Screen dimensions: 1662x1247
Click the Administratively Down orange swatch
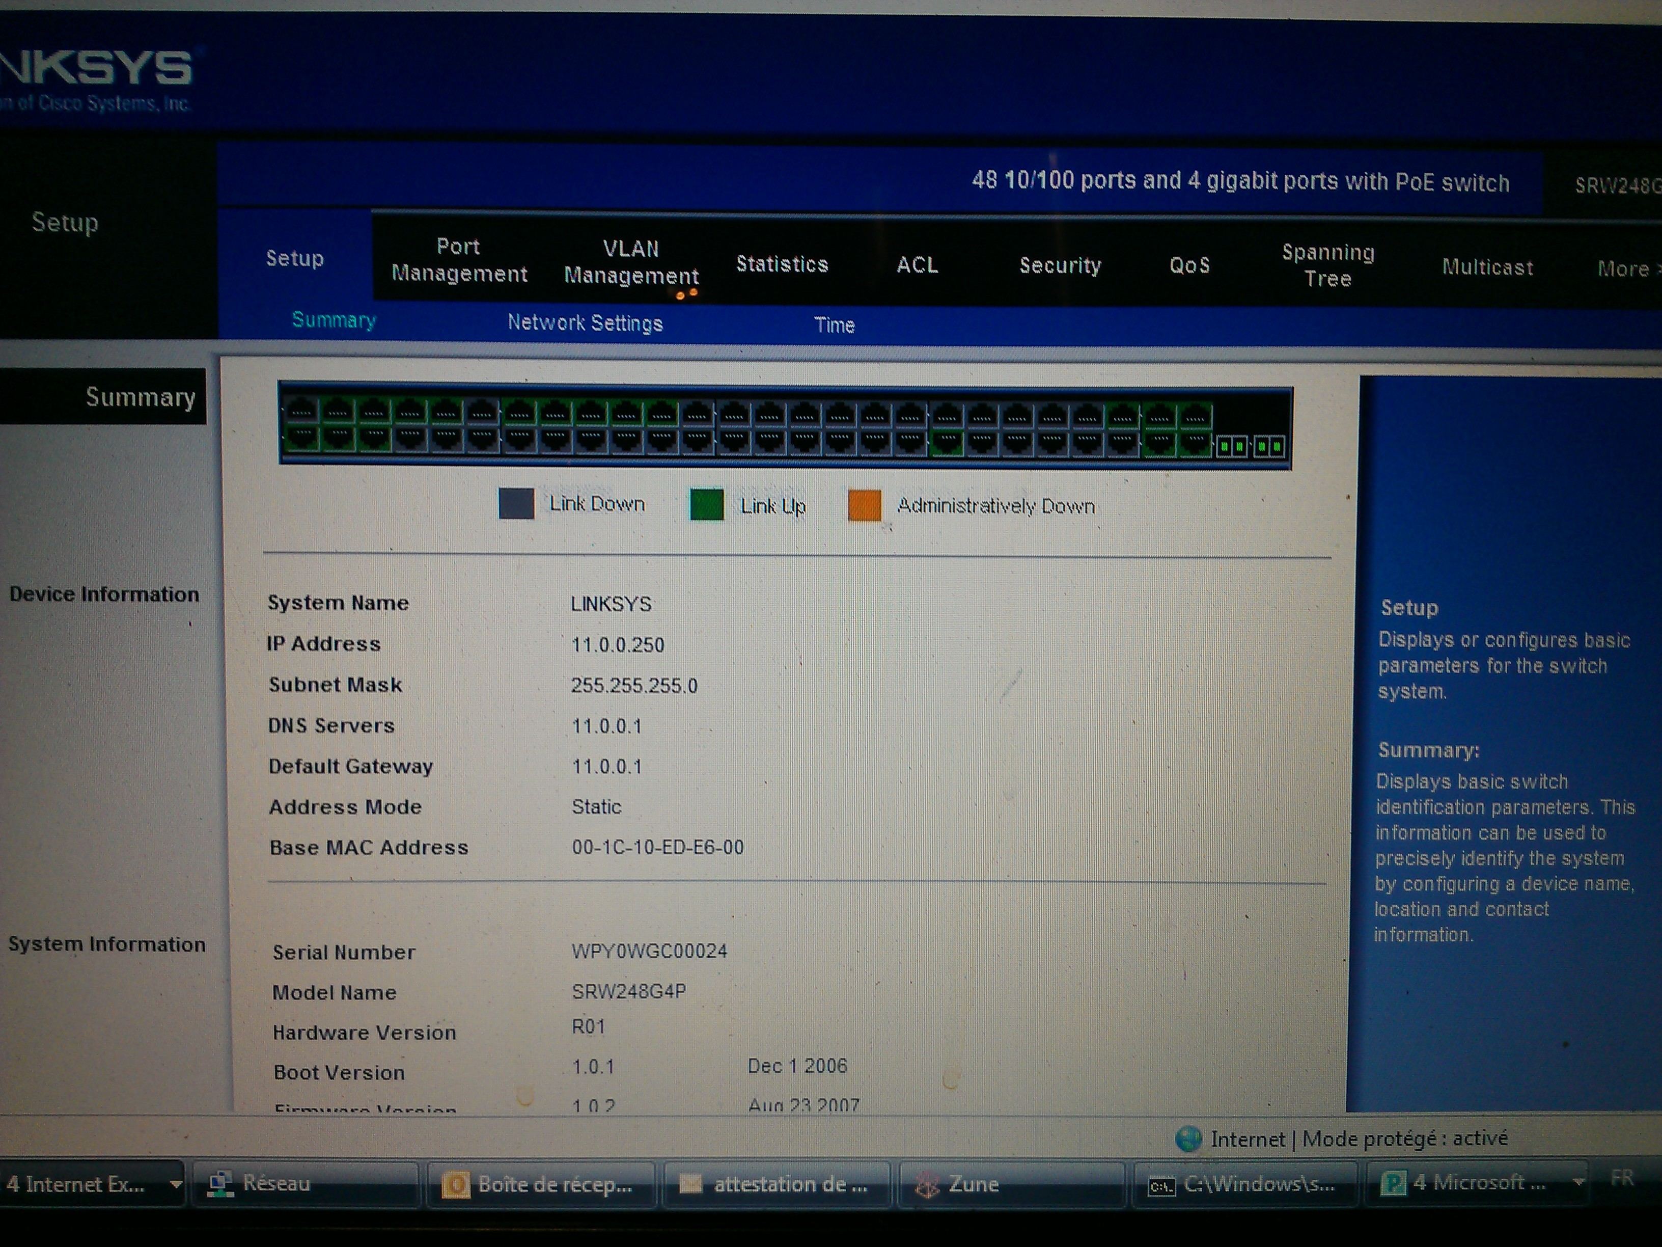point(864,505)
